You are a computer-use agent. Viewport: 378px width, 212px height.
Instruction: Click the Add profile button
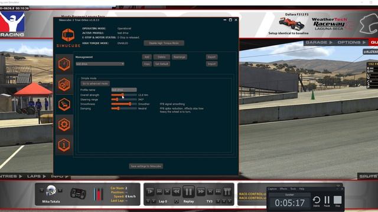pos(146,57)
